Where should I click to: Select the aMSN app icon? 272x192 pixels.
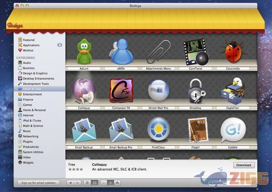pyautogui.click(x=121, y=51)
